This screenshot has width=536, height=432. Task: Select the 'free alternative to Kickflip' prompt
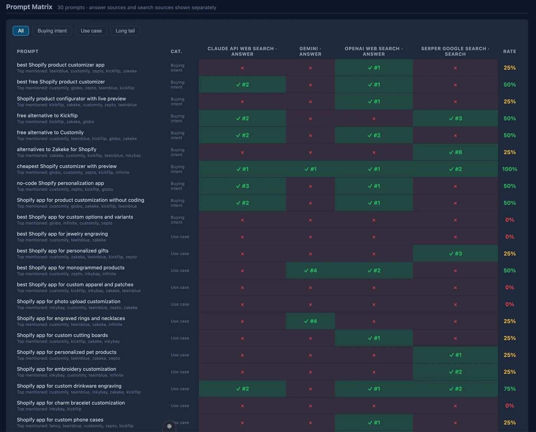[47, 115]
